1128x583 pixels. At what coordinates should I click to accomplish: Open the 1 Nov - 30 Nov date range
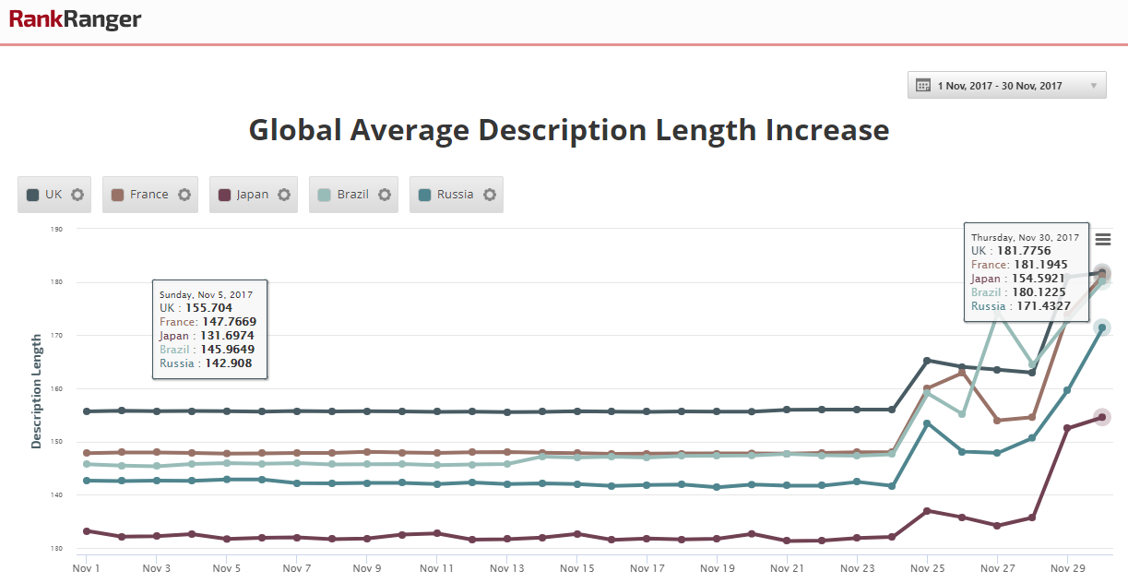(999, 86)
